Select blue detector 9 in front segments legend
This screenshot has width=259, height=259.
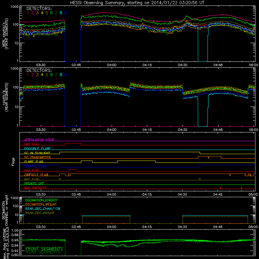pos(66,13)
